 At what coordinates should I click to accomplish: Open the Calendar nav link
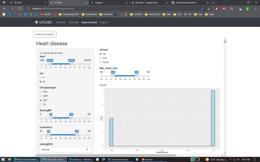coord(74,22)
